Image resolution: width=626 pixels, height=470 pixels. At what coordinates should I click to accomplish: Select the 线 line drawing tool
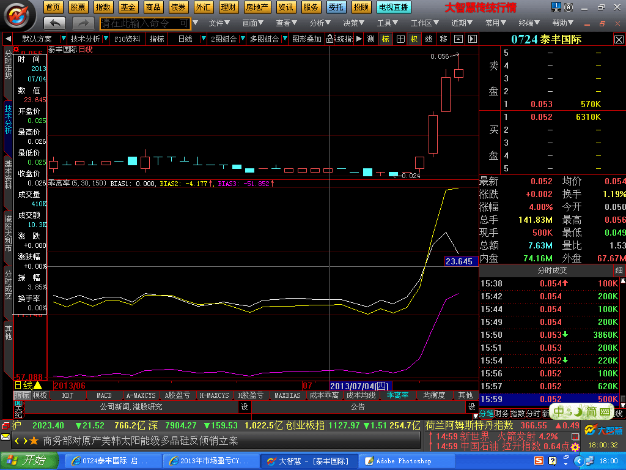pyautogui.click(x=429, y=39)
